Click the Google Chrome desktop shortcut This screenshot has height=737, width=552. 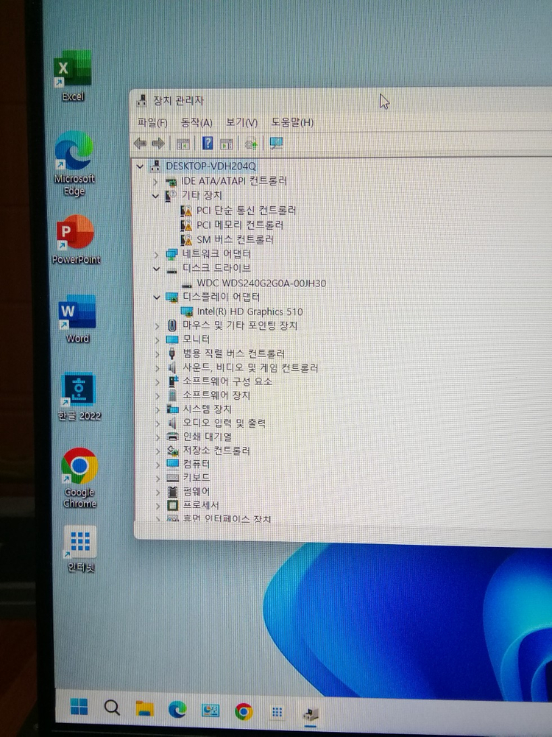79,478
